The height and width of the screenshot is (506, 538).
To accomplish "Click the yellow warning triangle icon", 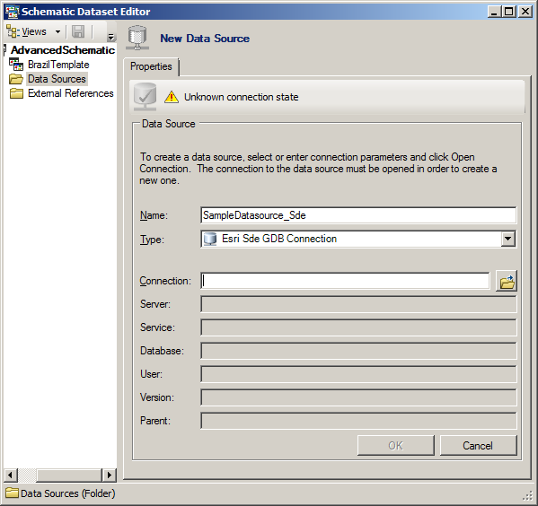I will pyautogui.click(x=172, y=97).
